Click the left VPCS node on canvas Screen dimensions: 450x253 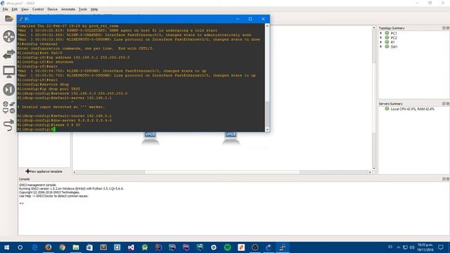coord(150,138)
